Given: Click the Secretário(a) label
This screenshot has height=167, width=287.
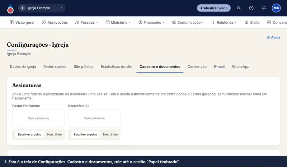Looking at the screenshot, I should pos(78,106).
